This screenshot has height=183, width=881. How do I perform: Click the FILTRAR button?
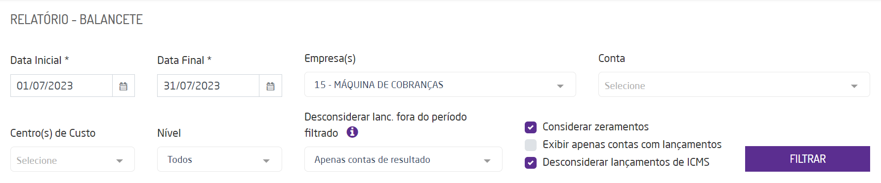pyautogui.click(x=807, y=159)
